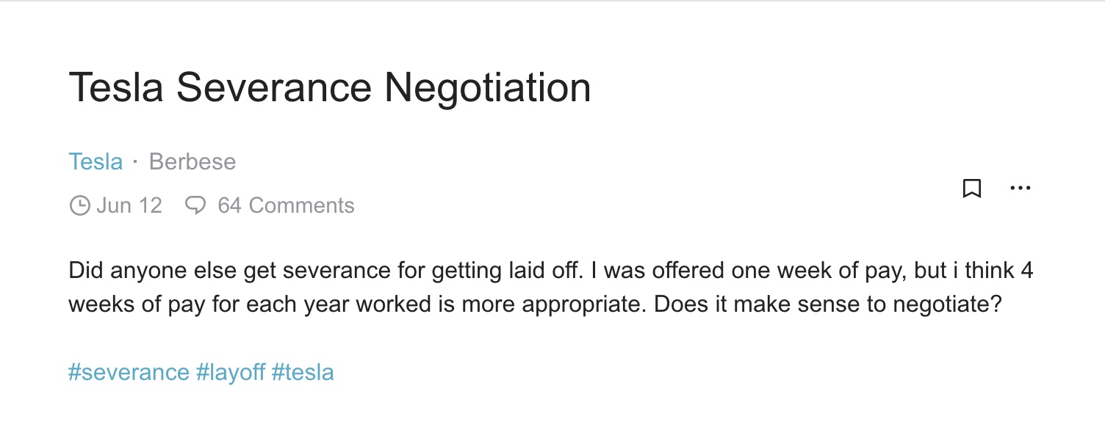Click the speech bubble comments icon
This screenshot has width=1105, height=424.
click(x=195, y=205)
